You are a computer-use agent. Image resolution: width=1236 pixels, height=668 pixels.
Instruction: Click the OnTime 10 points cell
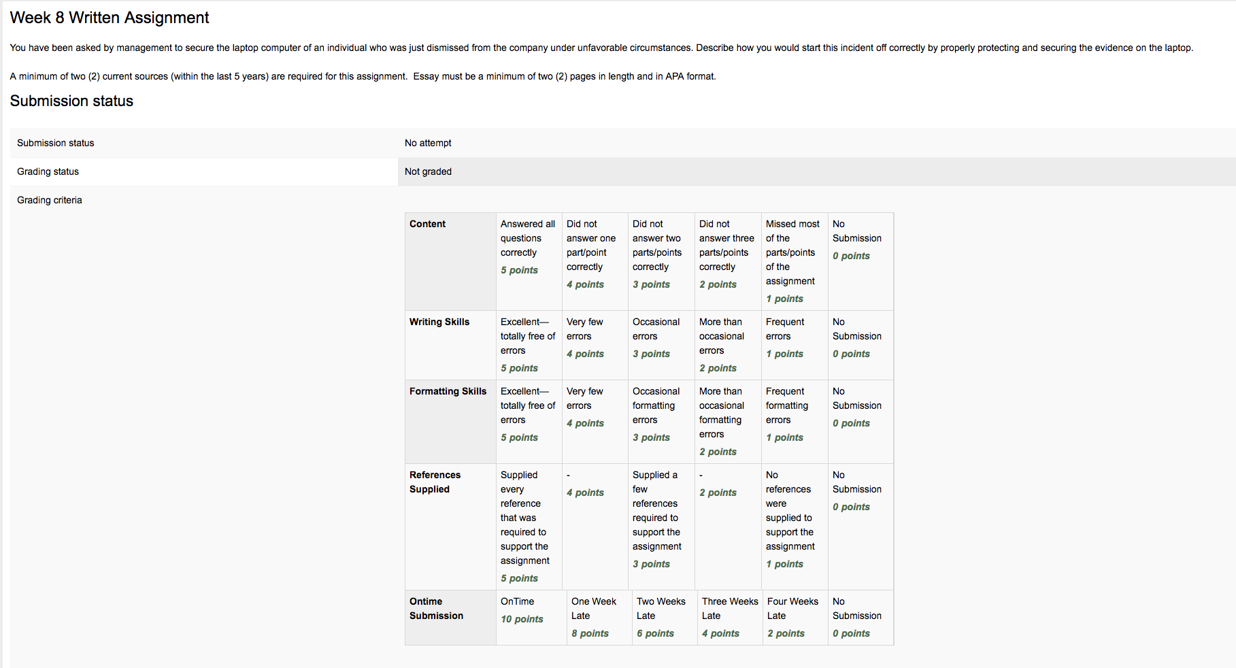coord(531,618)
